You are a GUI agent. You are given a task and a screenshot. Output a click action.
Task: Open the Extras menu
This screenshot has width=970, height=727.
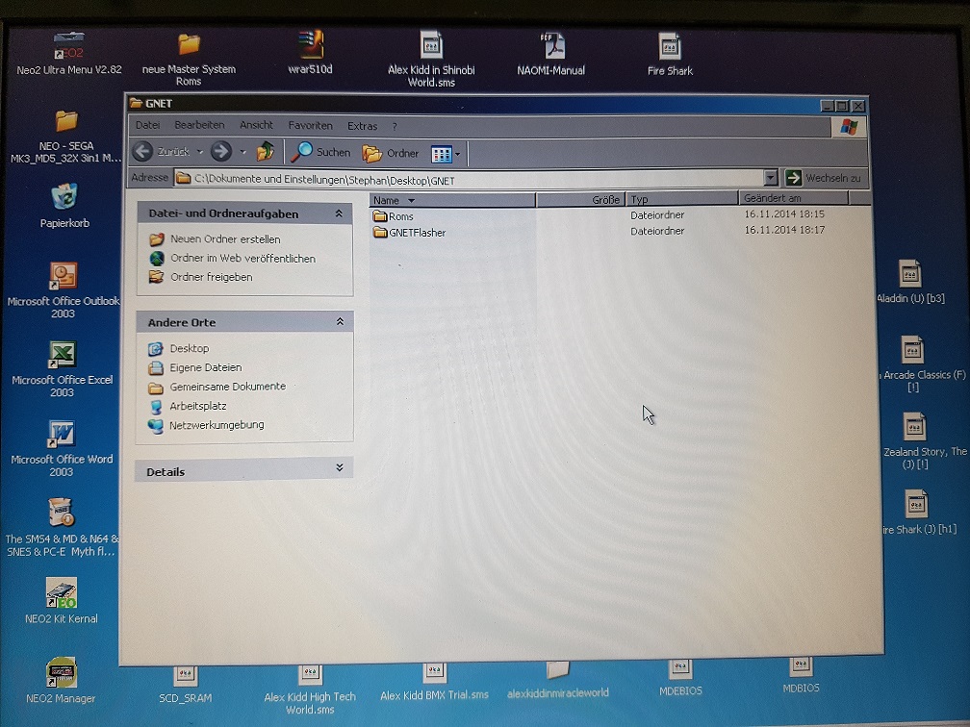click(362, 126)
